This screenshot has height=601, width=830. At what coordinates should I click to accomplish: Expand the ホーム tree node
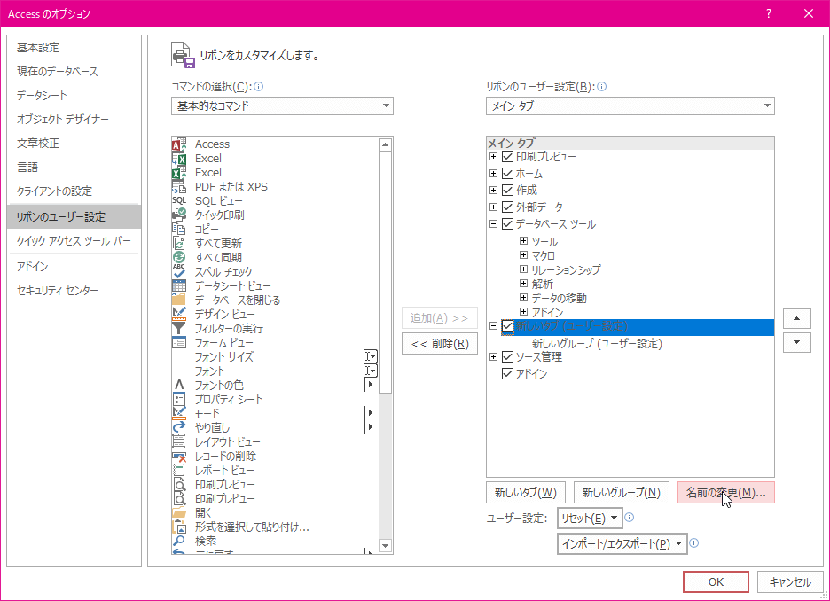click(x=493, y=173)
